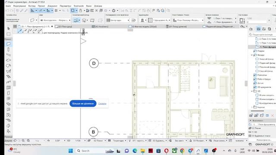Choose the second, curved geometry method icon

pyautogui.click(x=25, y=31)
